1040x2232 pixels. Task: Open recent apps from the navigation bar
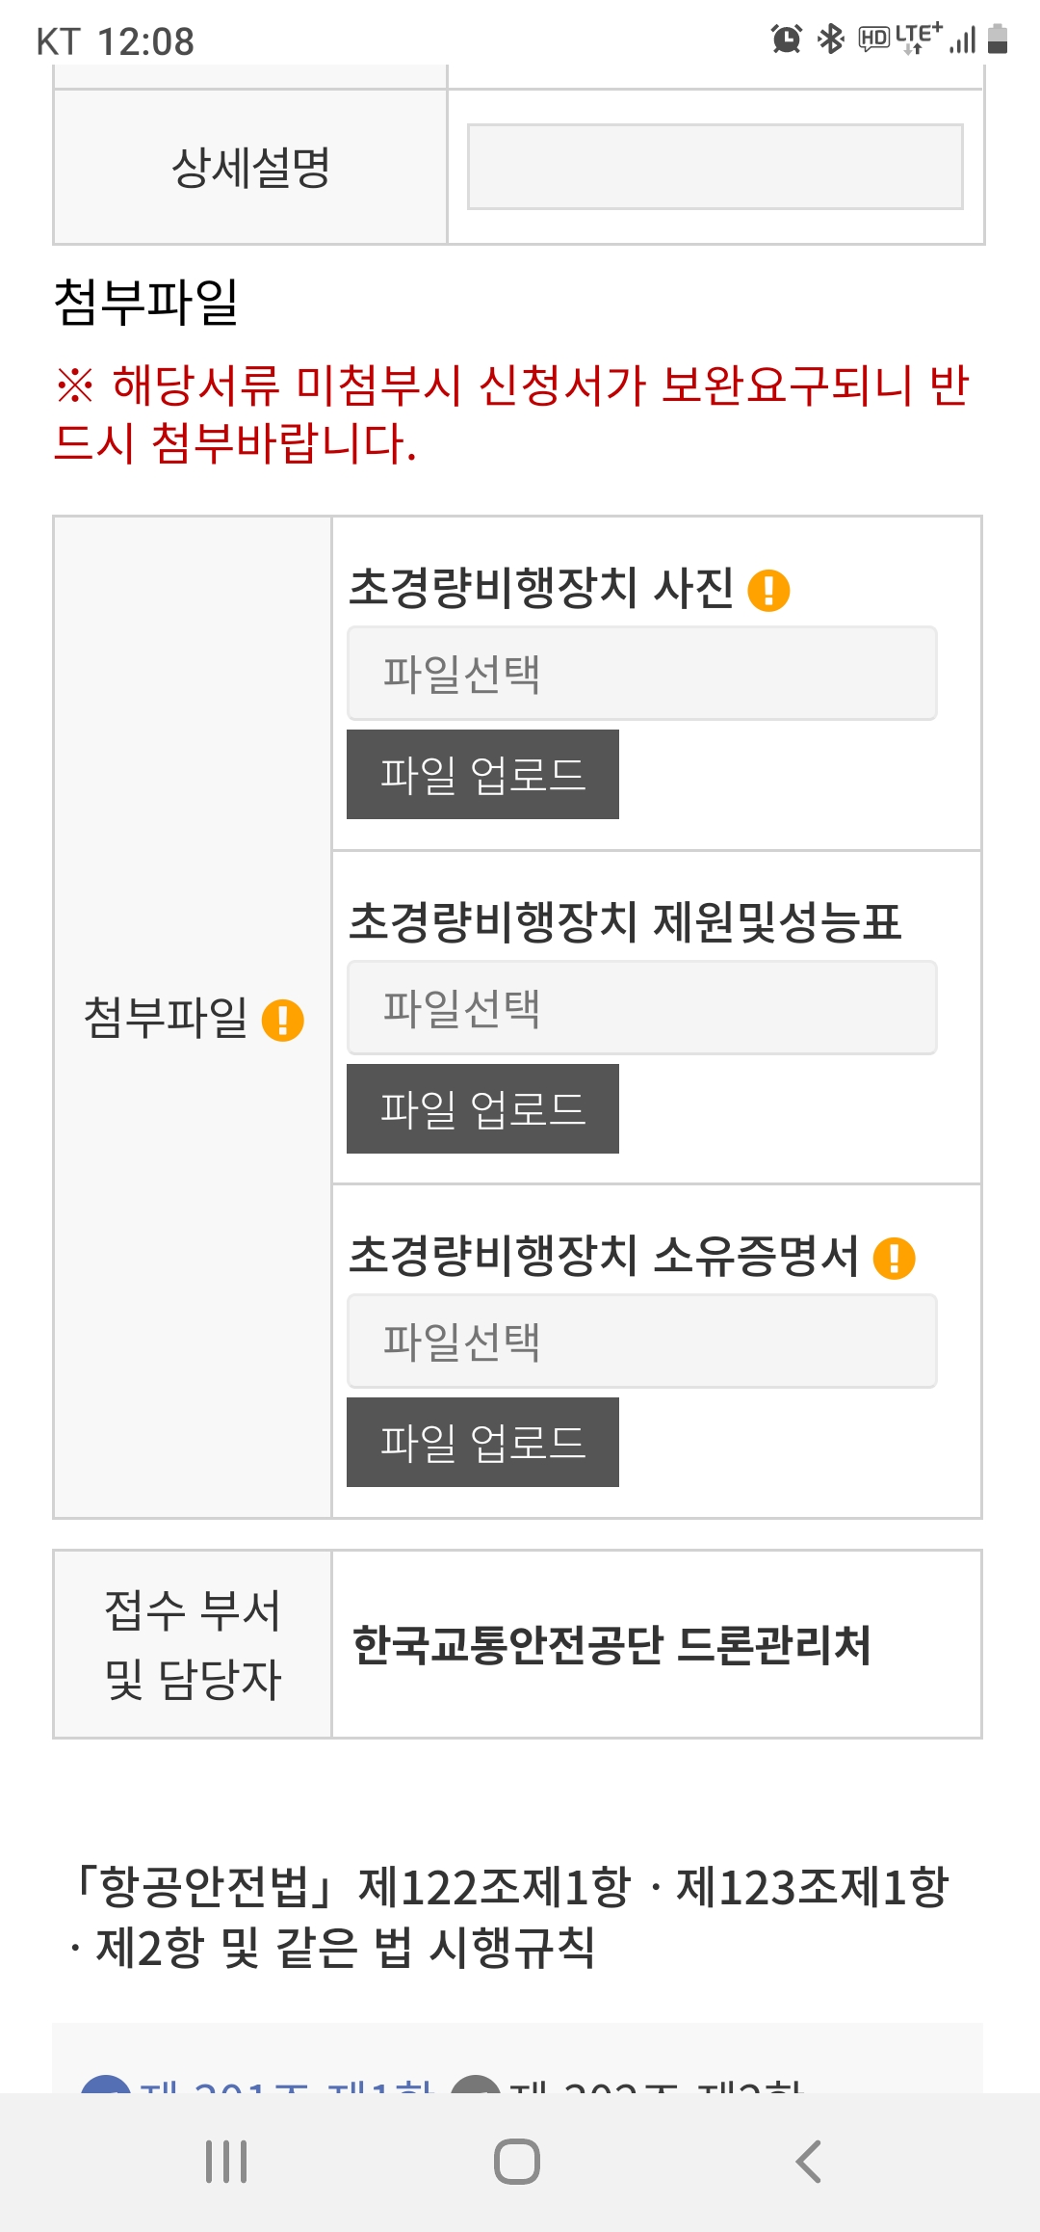pos(226,2162)
